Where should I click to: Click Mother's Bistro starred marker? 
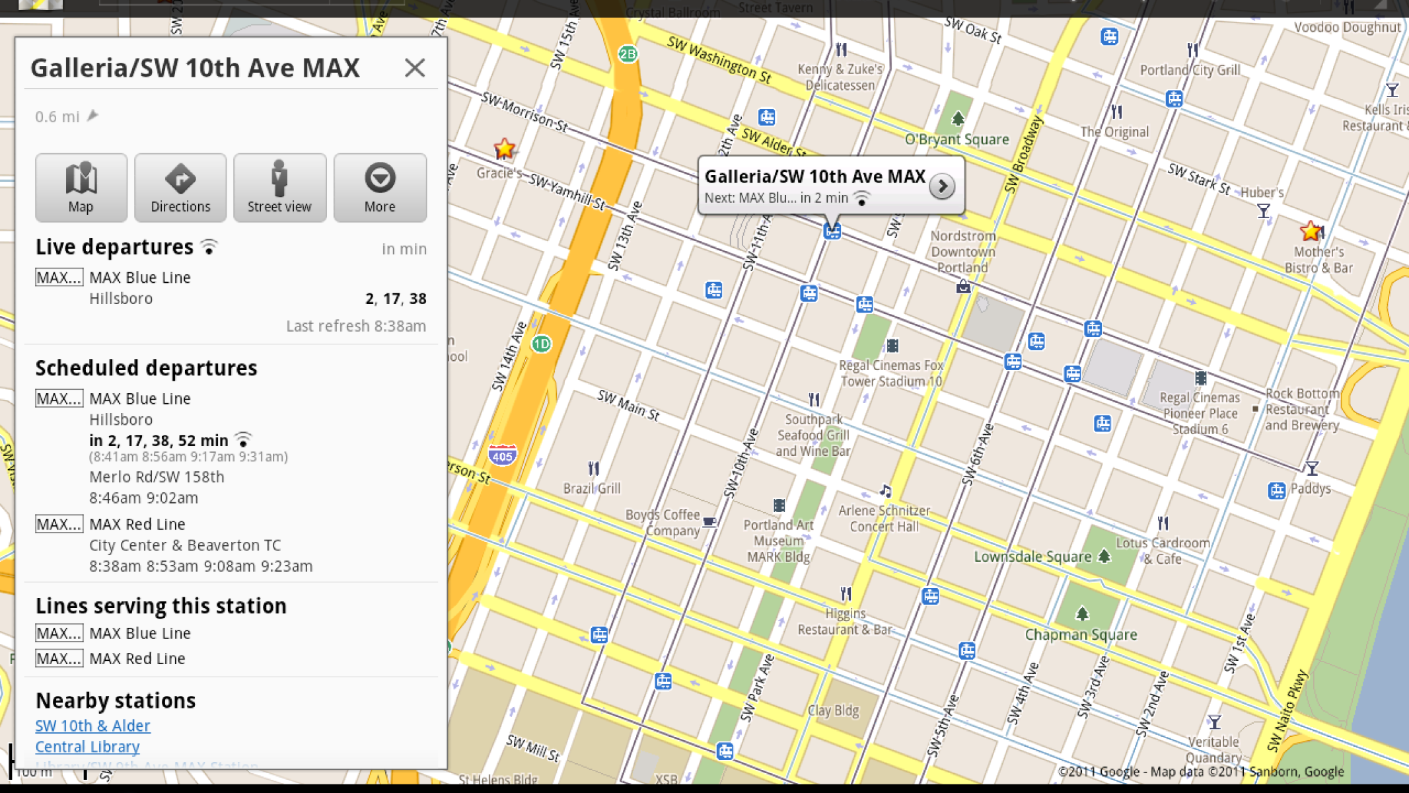1311,231
